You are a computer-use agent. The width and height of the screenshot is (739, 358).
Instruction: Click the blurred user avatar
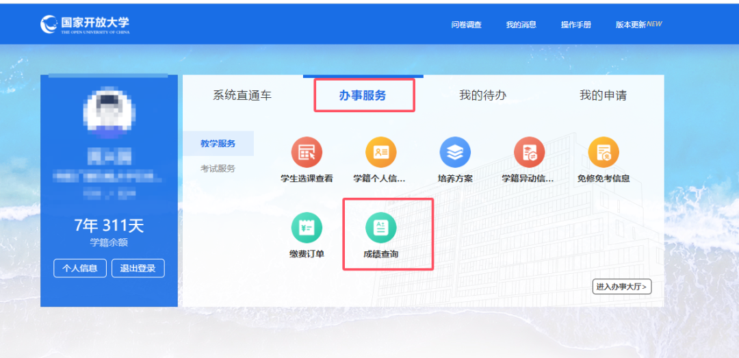109,112
